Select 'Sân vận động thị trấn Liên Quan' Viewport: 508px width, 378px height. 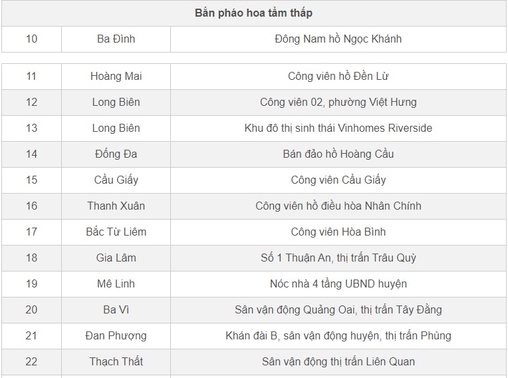point(338,361)
